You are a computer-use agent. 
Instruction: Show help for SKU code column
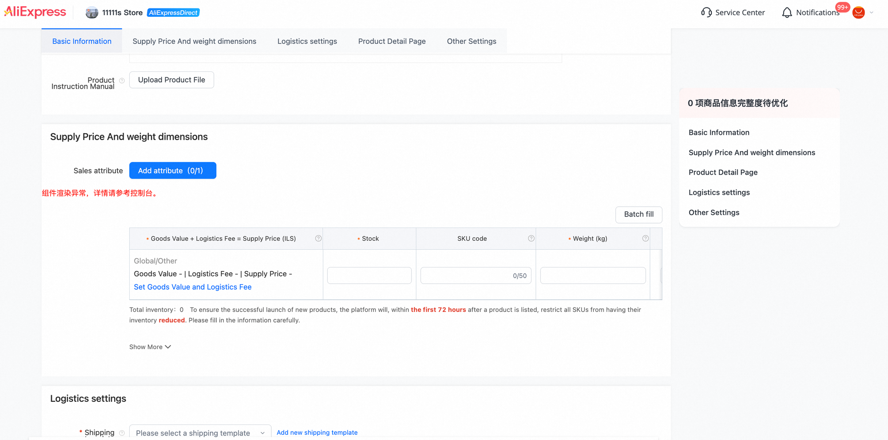click(x=531, y=238)
